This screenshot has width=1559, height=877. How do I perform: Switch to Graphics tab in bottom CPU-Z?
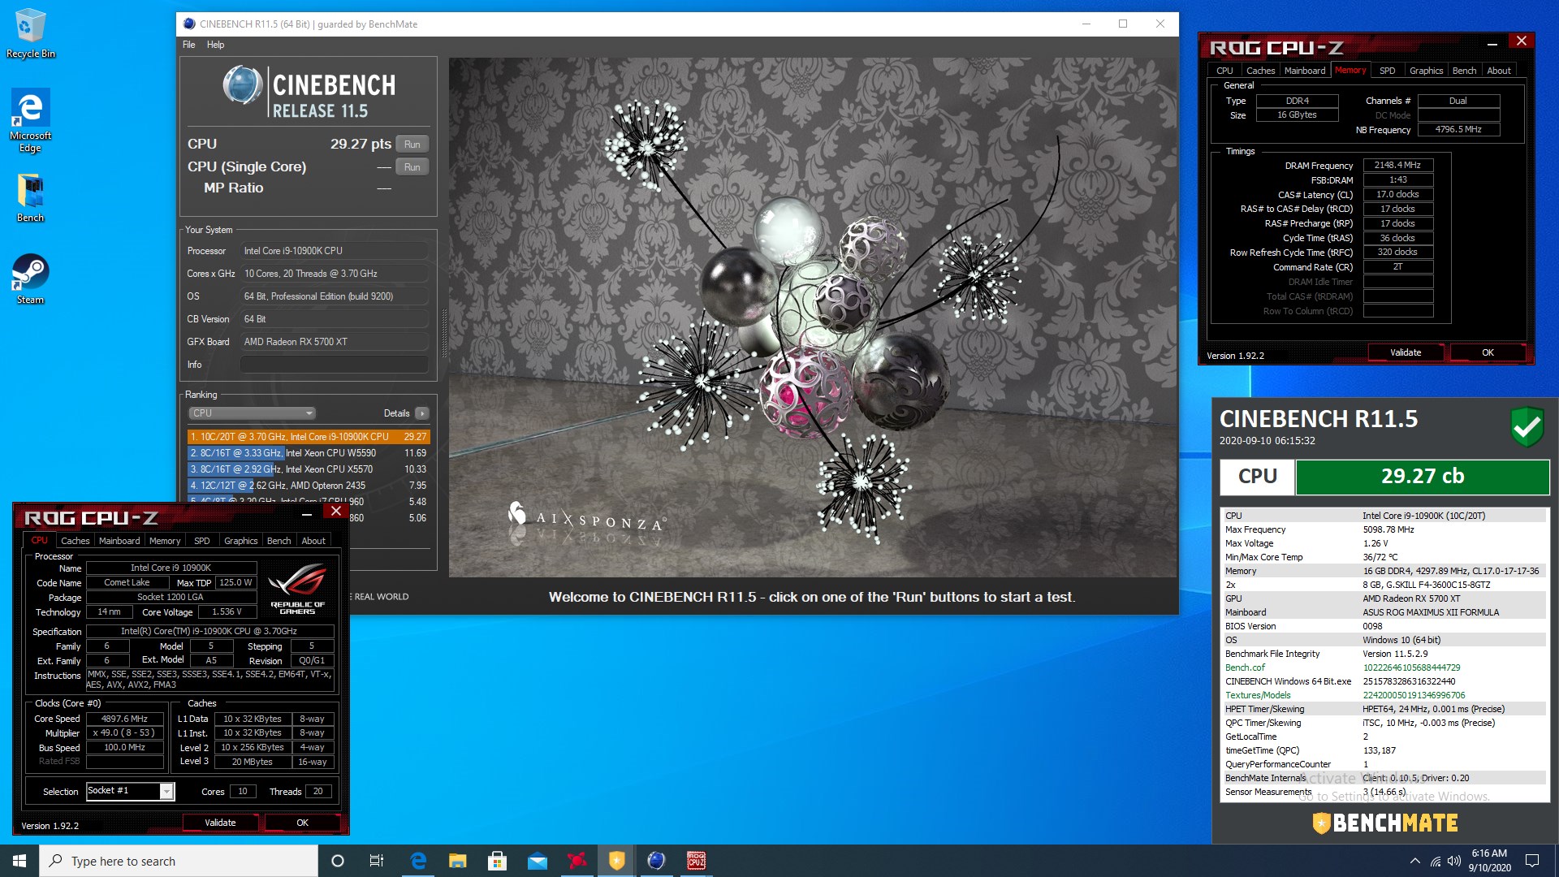[240, 541]
